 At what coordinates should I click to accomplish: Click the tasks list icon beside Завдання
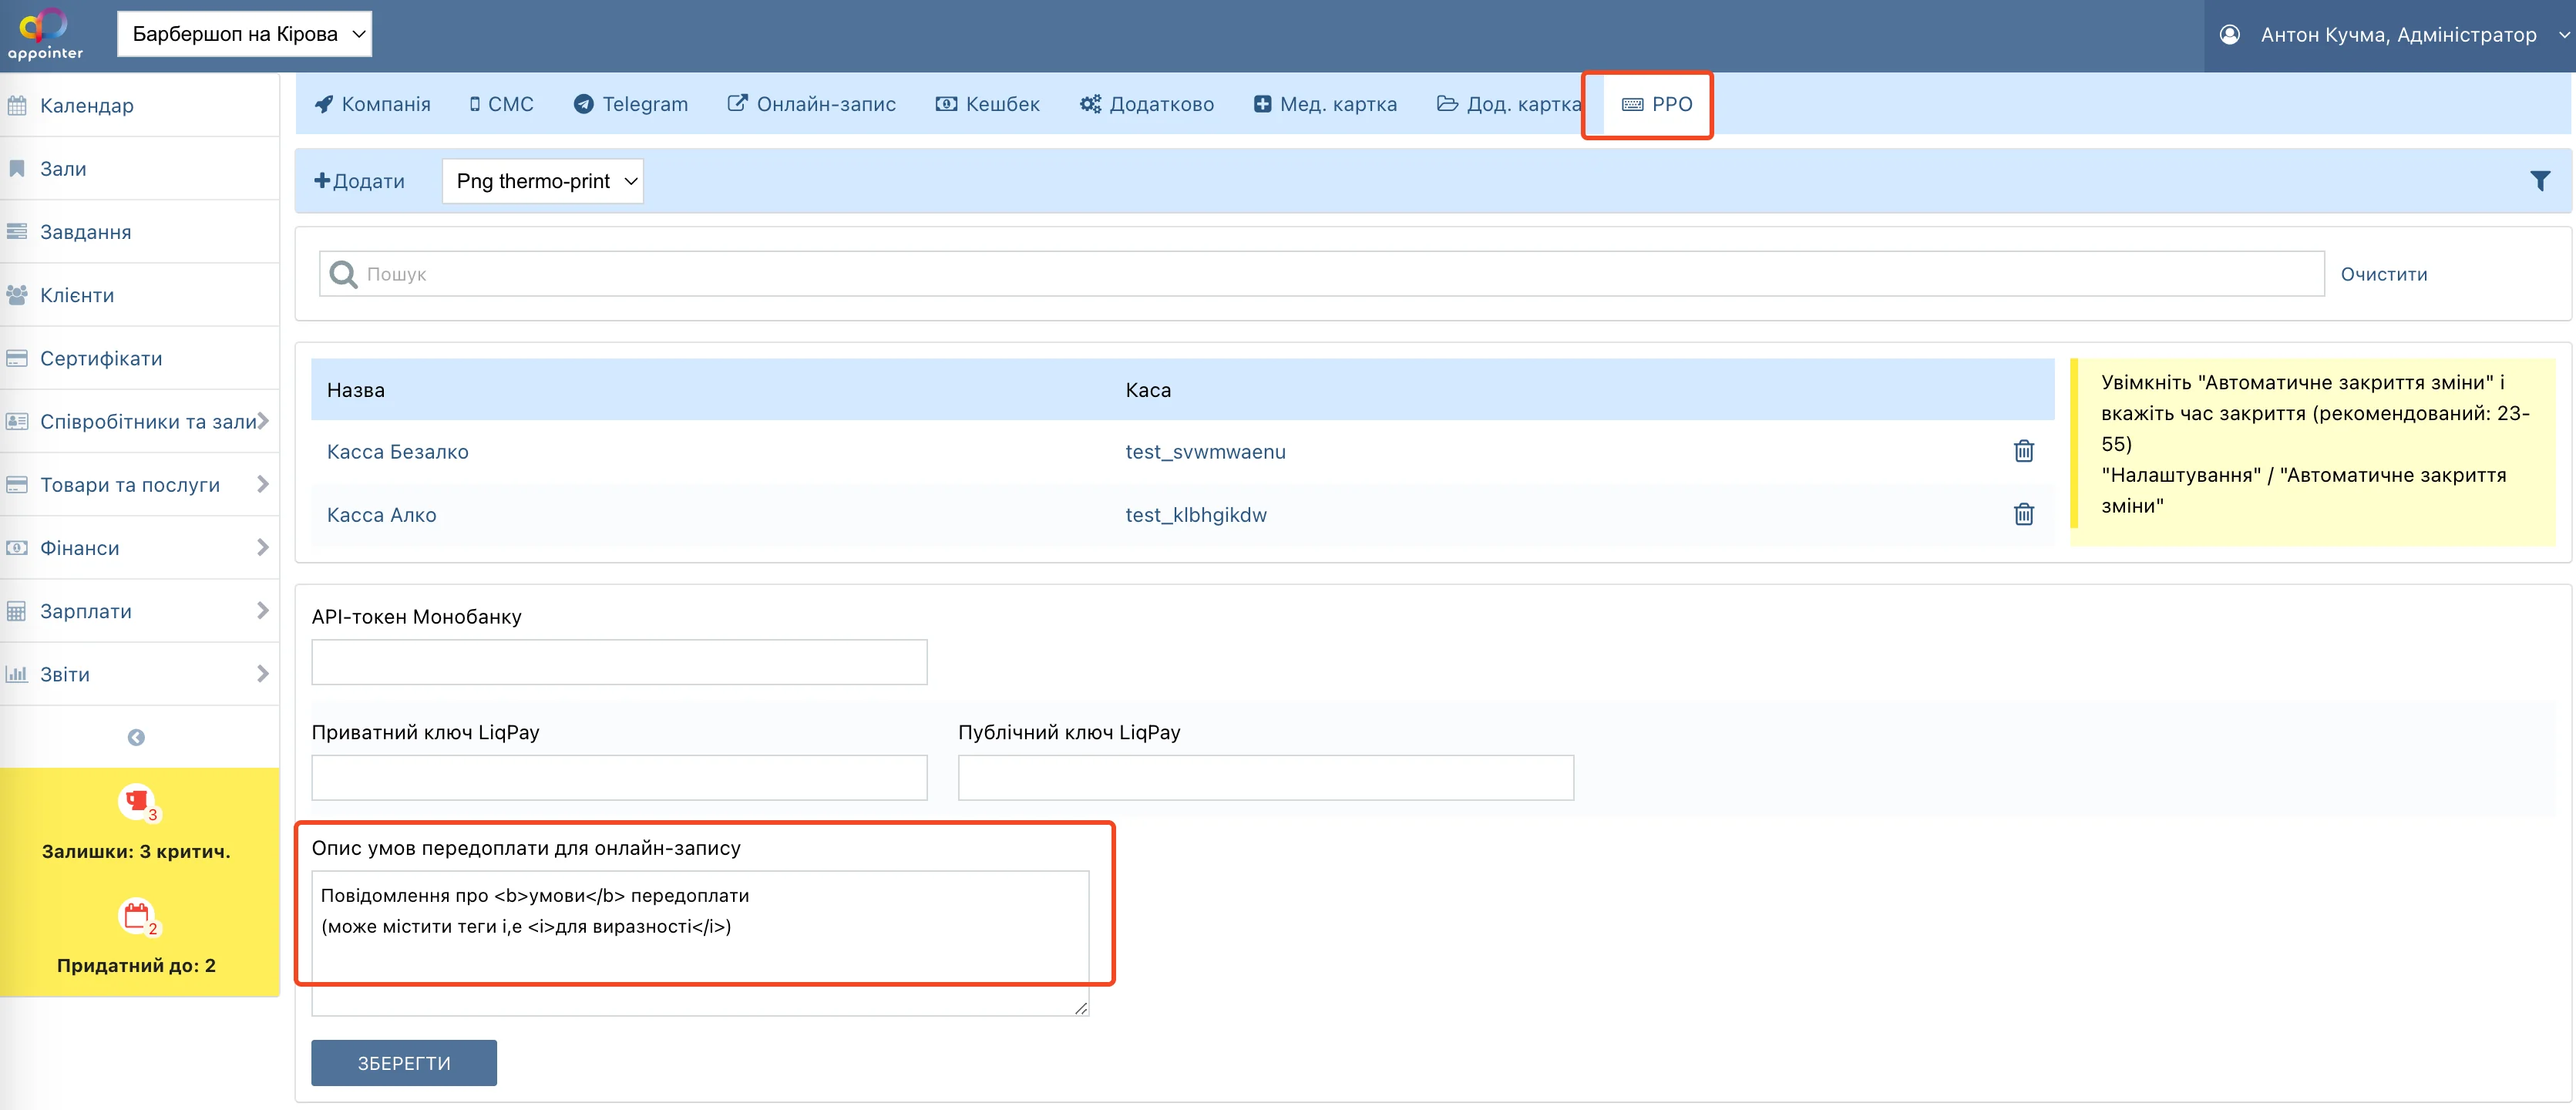(17, 231)
